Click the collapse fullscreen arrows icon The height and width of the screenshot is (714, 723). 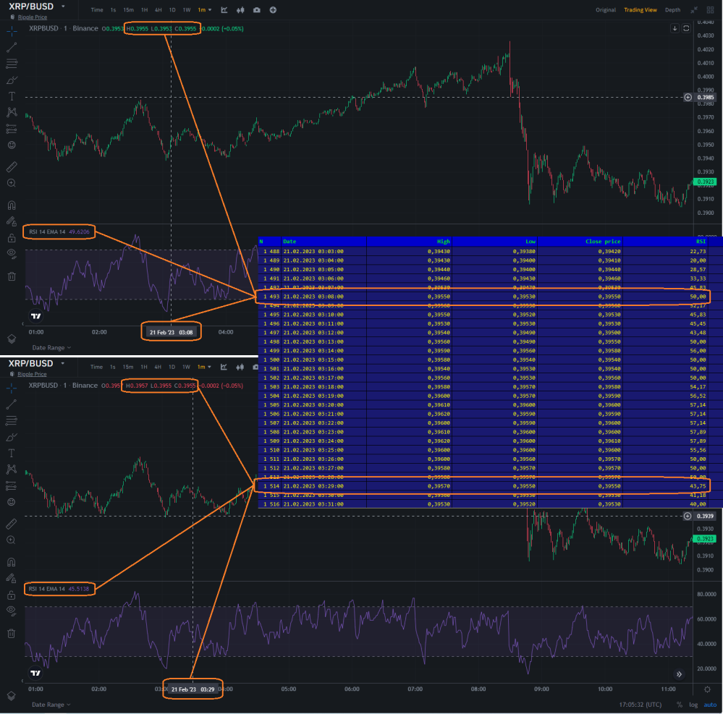[694, 9]
